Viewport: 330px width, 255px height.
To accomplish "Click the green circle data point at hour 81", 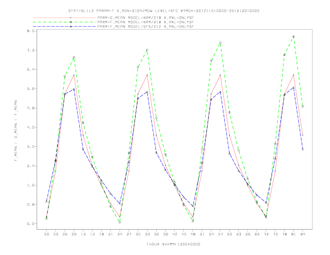I will (293, 37).
